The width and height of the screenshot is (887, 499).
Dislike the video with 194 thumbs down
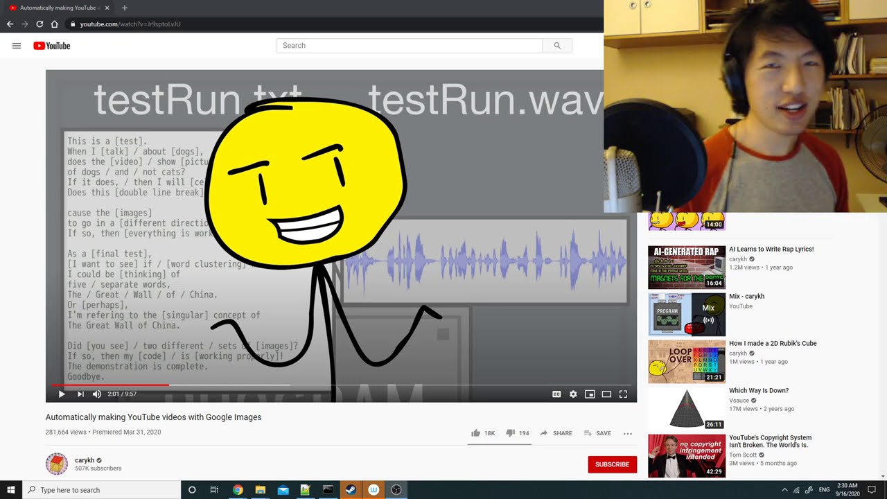518,433
